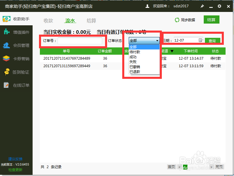Screen dimensions: 234x176
Task: Click the user account icon beside 欢迎回来
Action: click(147, 6)
